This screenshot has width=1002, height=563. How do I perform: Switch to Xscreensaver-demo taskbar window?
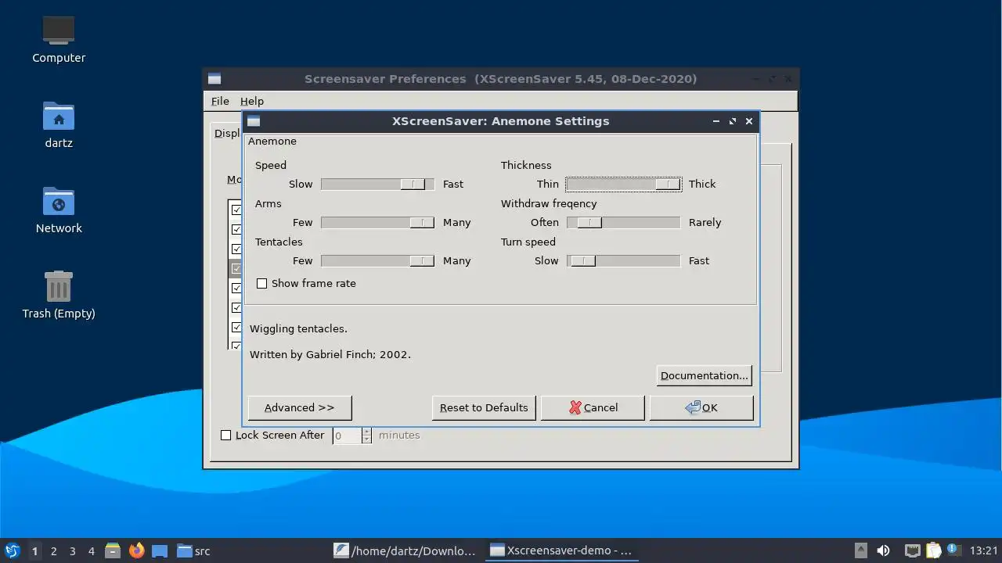click(560, 550)
